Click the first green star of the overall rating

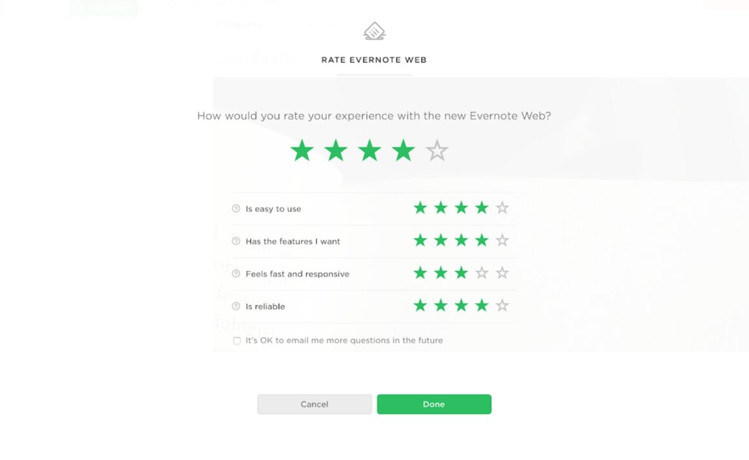(x=301, y=150)
